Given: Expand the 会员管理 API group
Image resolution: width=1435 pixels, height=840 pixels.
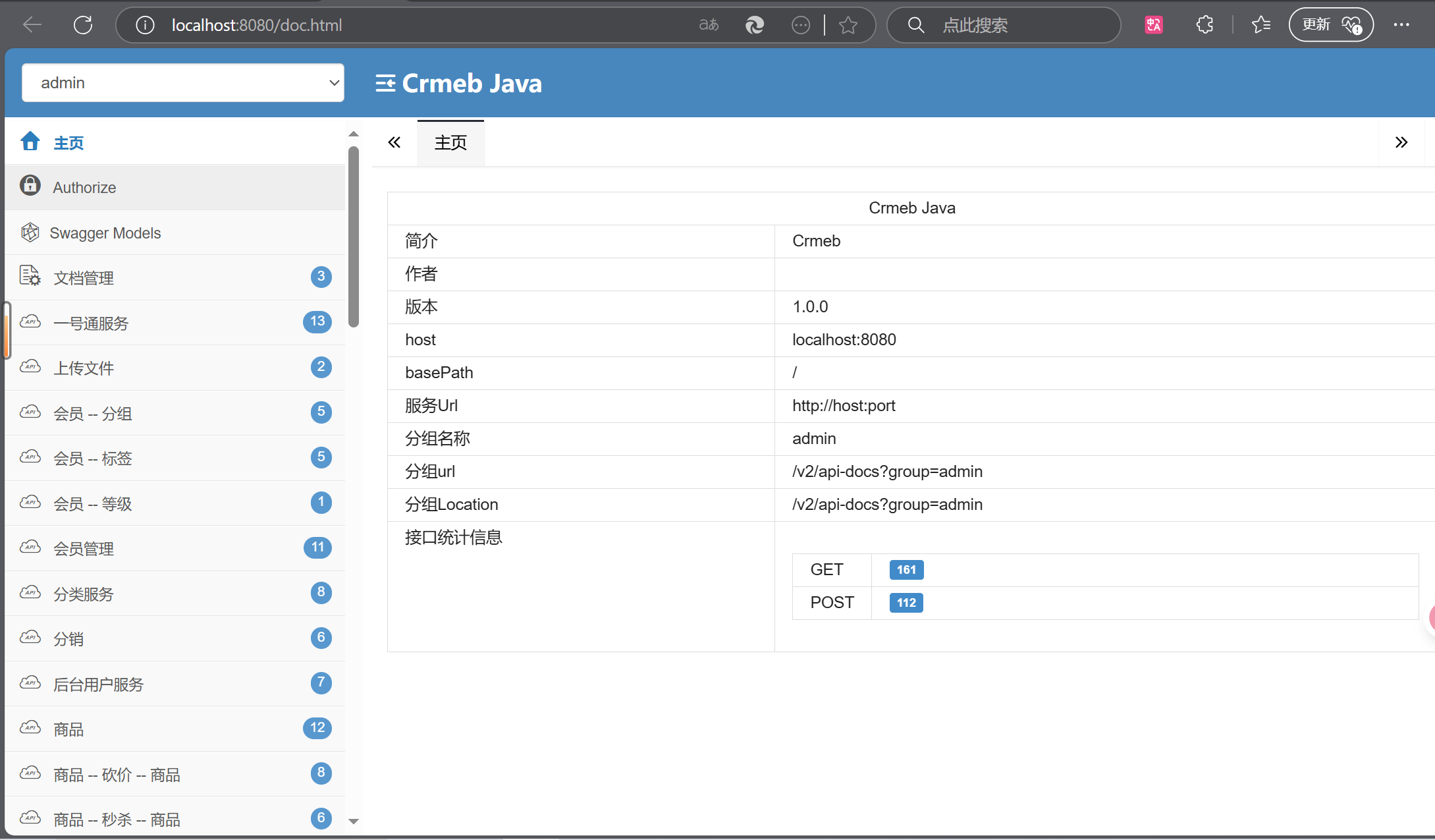Looking at the screenshot, I should click(x=84, y=549).
